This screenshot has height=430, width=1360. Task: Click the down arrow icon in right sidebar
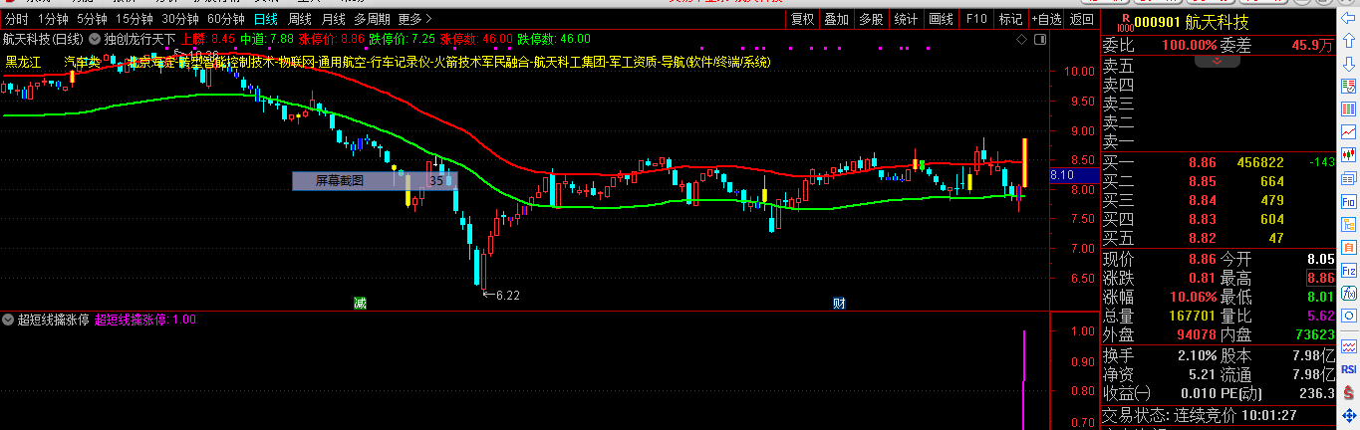1349,63
